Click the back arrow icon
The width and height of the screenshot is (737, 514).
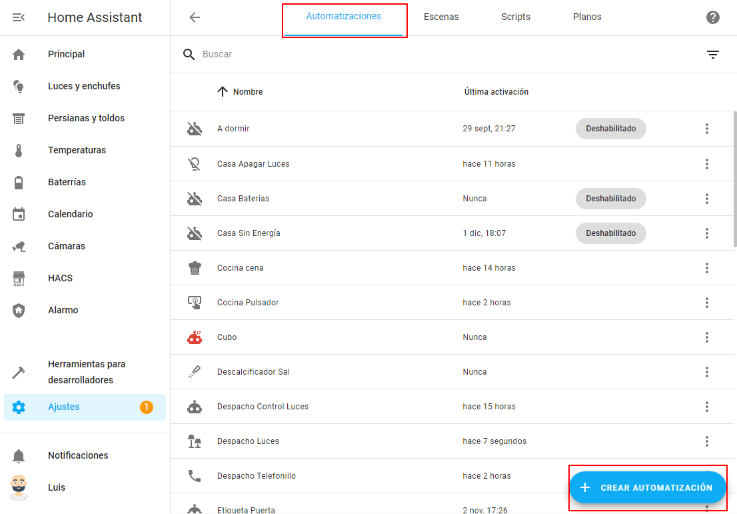click(195, 17)
